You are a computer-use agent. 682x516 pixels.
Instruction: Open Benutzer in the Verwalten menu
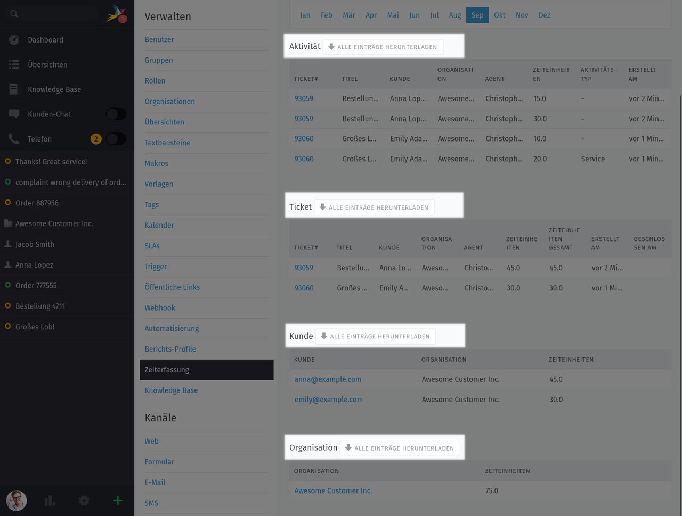tap(158, 39)
